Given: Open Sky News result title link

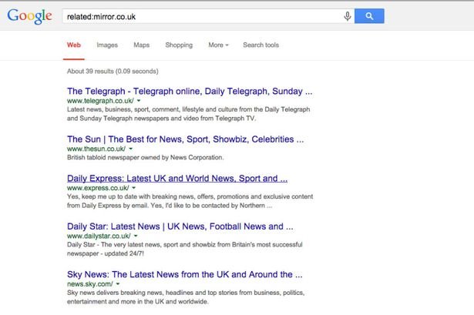Looking at the screenshot, I should [x=184, y=274].
